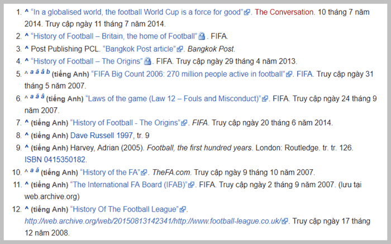Click the lock icon after 'Britain, the home of Football'
This screenshot has width=391, height=244.
[x=202, y=36]
